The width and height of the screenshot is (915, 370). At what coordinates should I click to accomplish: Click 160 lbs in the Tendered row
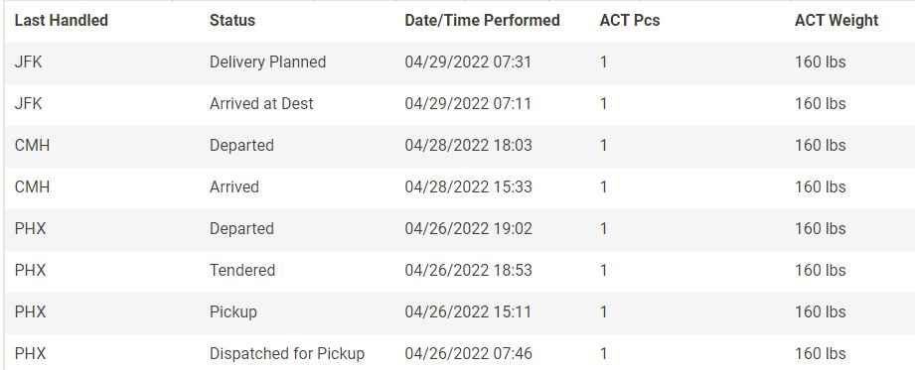(820, 271)
